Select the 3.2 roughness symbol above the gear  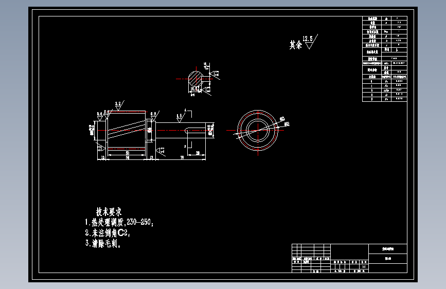[x=119, y=105]
